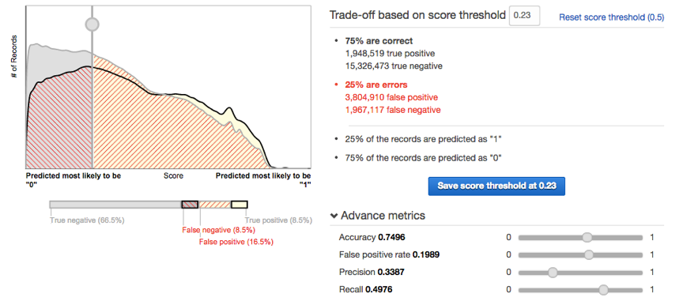Click the True negative (66.5%) label
683x305 pixels.
[87, 220]
